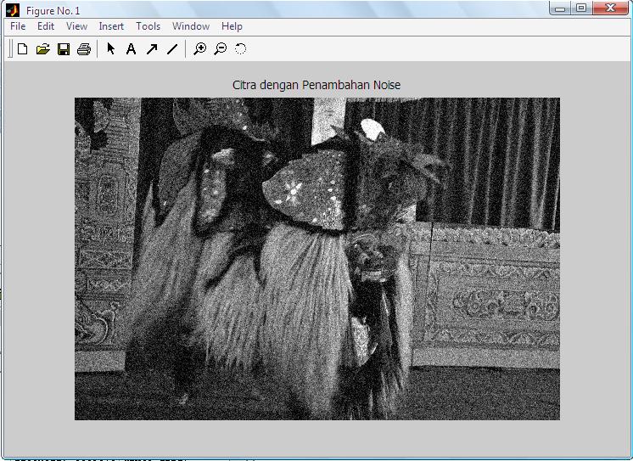Select the Insert Text 'A' tool

coord(131,49)
